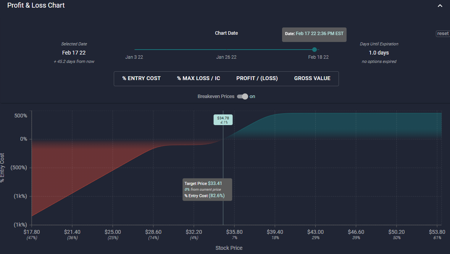Click the 1.0 days until expiration value

coord(379,53)
